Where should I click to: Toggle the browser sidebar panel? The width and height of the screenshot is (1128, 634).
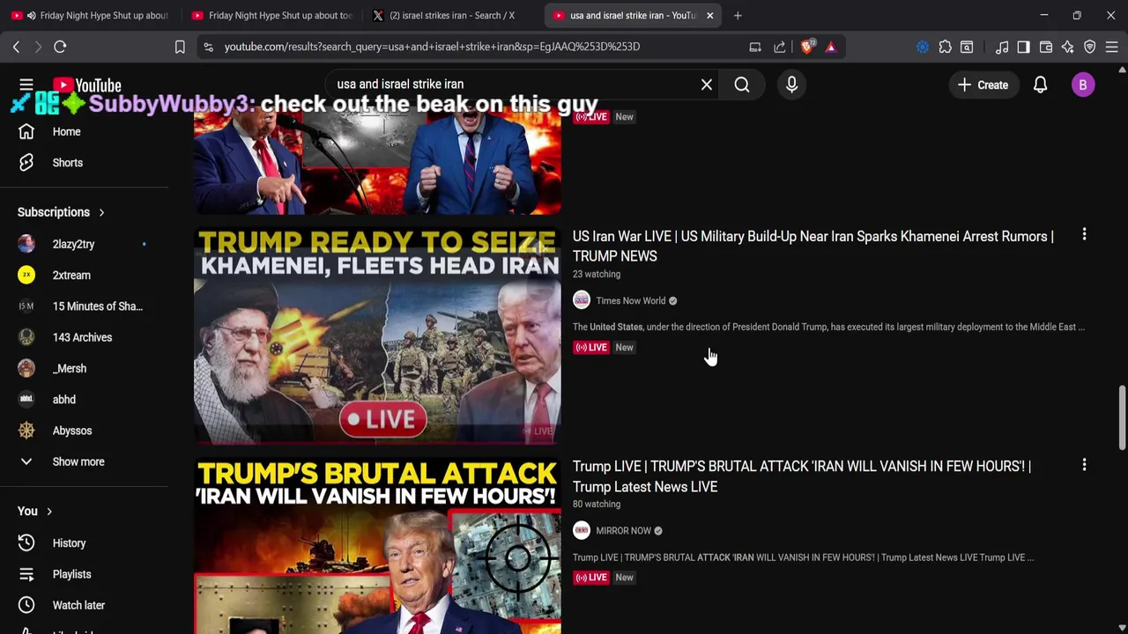pos(1023,47)
